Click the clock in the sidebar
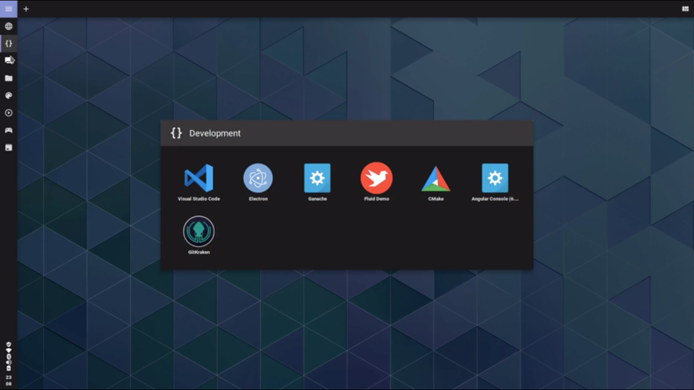The image size is (694, 390). click(x=9, y=380)
